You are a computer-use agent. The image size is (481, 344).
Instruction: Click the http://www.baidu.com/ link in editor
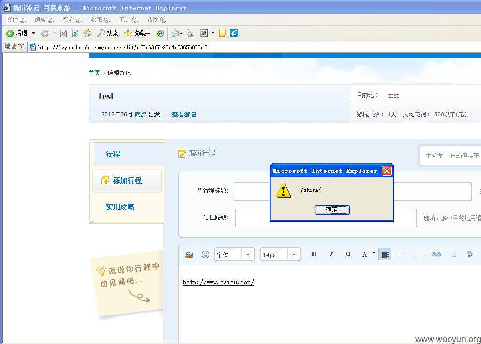point(218,282)
